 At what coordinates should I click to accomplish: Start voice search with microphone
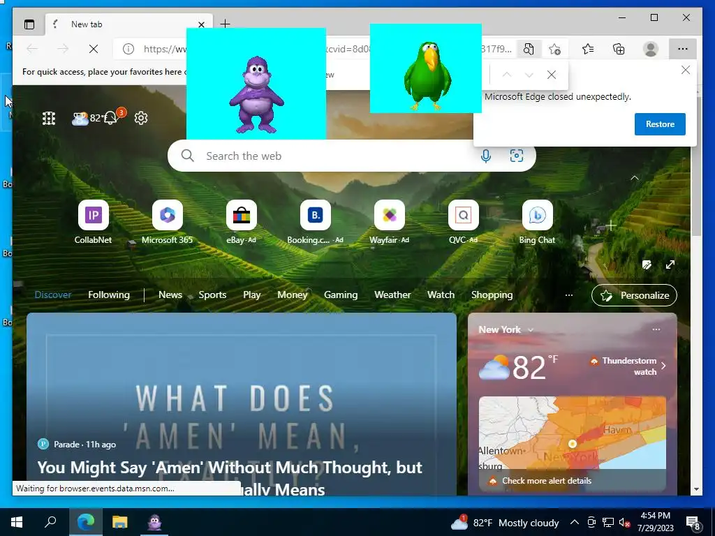(486, 156)
